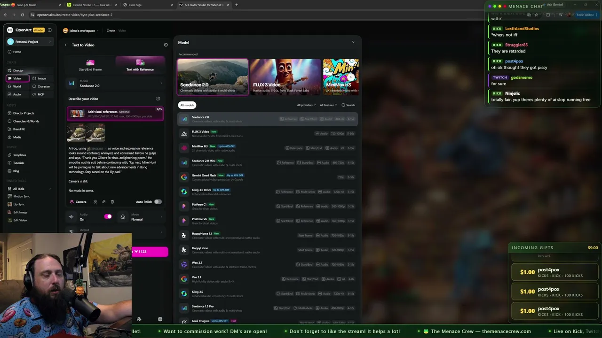Image resolution: width=602 pixels, height=338 pixels.
Task: Open the World creation tool
Action: pyautogui.click(x=17, y=86)
